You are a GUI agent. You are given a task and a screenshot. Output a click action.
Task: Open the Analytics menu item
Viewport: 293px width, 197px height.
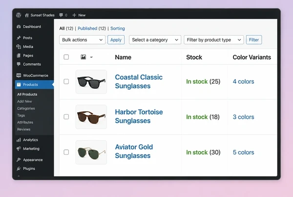30,140
